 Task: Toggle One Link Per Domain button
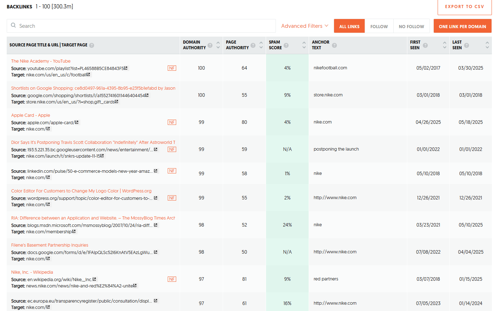tap(462, 26)
